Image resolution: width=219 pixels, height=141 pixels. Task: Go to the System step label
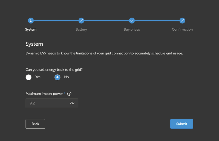click(x=31, y=30)
